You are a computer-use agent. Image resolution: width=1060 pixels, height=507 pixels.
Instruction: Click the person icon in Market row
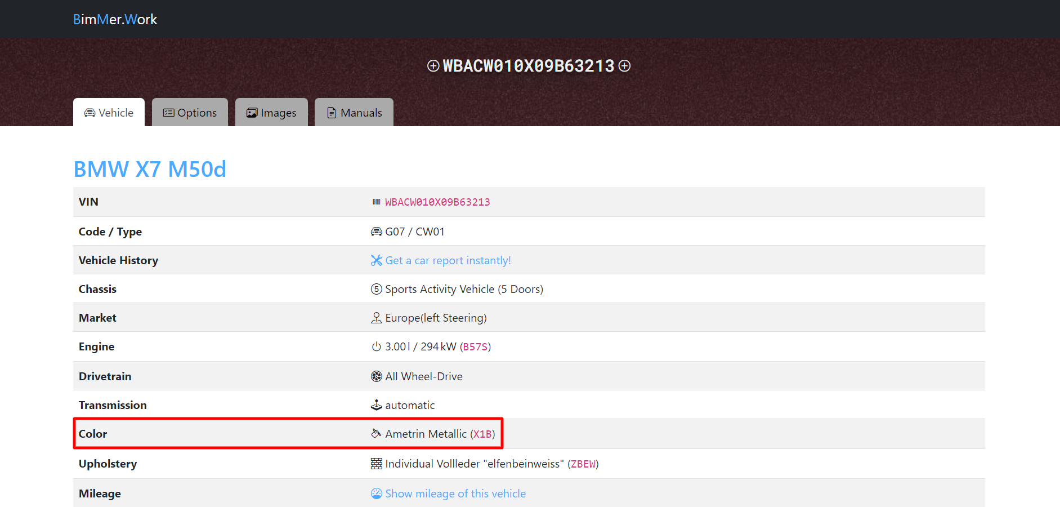coord(377,318)
